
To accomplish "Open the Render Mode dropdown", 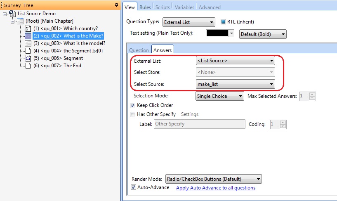I will click(213, 179).
